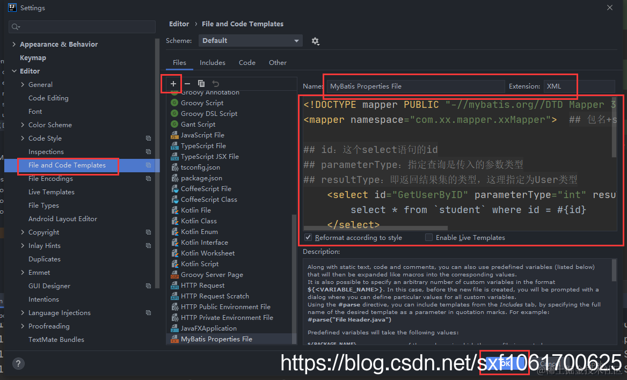Screen dimensions: 627x380
Task: Expand the Inlay Hints node
Action: tap(23, 246)
